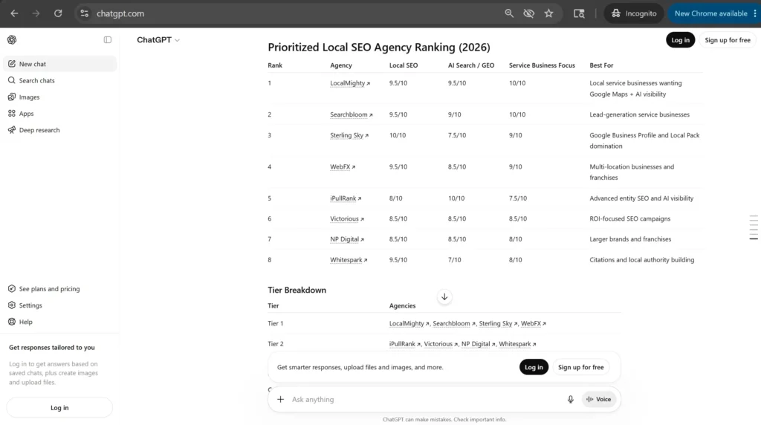Open See plans and pricing

[x=60, y=289]
